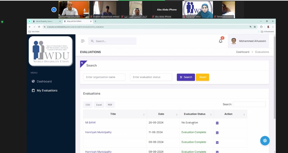Screen dimensions: 288x153
Task: Open the Chrome profile avatar
Action: 268,27
